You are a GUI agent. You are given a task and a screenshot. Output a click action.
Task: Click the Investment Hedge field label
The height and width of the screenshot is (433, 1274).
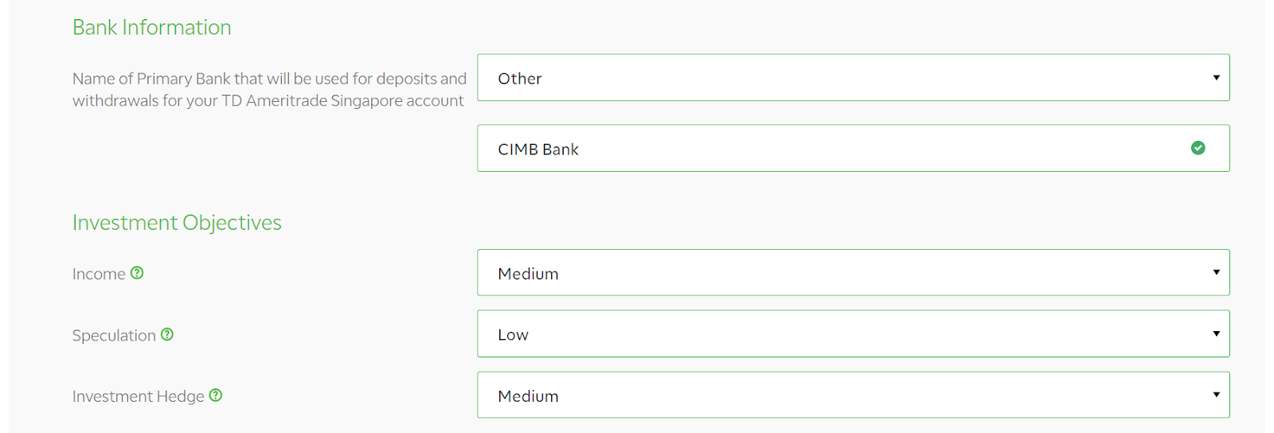pos(138,396)
